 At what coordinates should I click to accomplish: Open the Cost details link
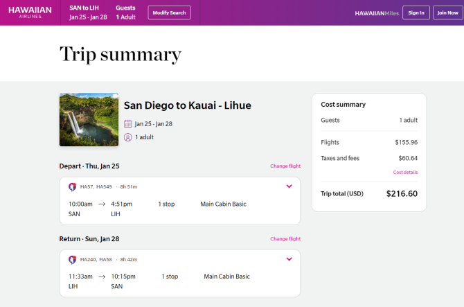[405, 173]
